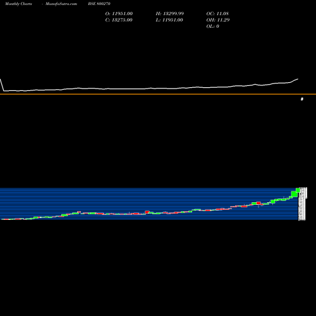Click the high value H: 13299.99

(170, 14)
